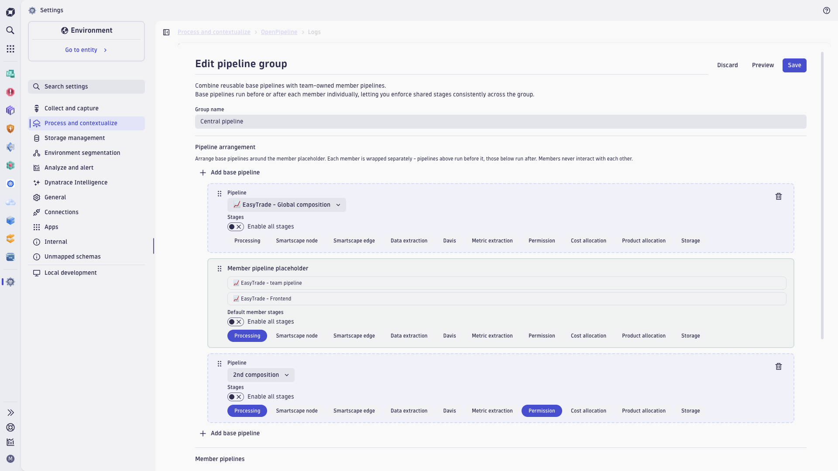Click bottom Add base pipeline button

(x=230, y=433)
